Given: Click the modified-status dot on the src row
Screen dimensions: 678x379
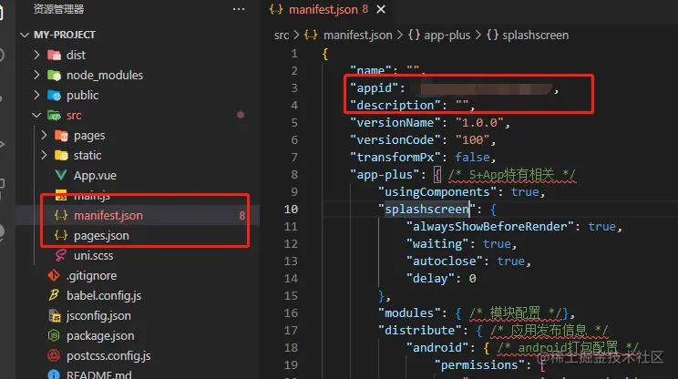Looking at the screenshot, I should click(x=241, y=115).
